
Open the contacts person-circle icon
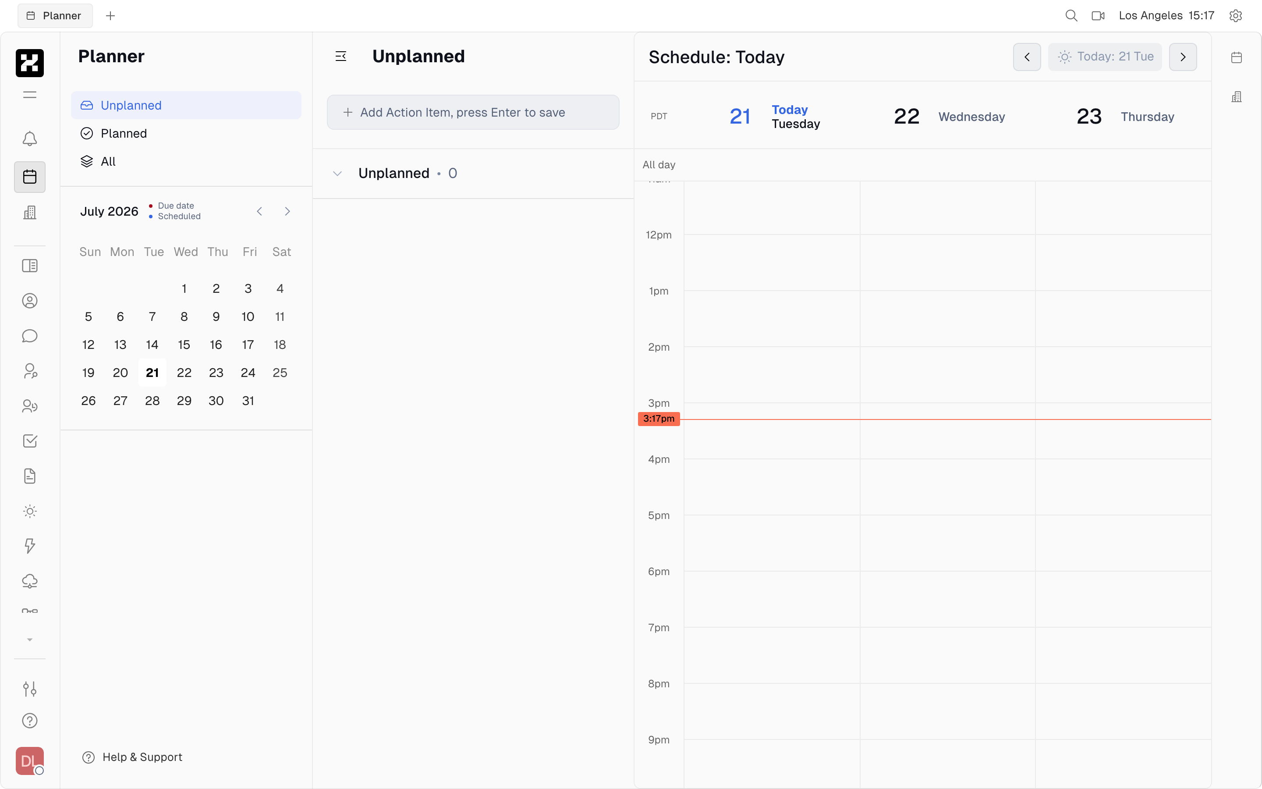(30, 301)
